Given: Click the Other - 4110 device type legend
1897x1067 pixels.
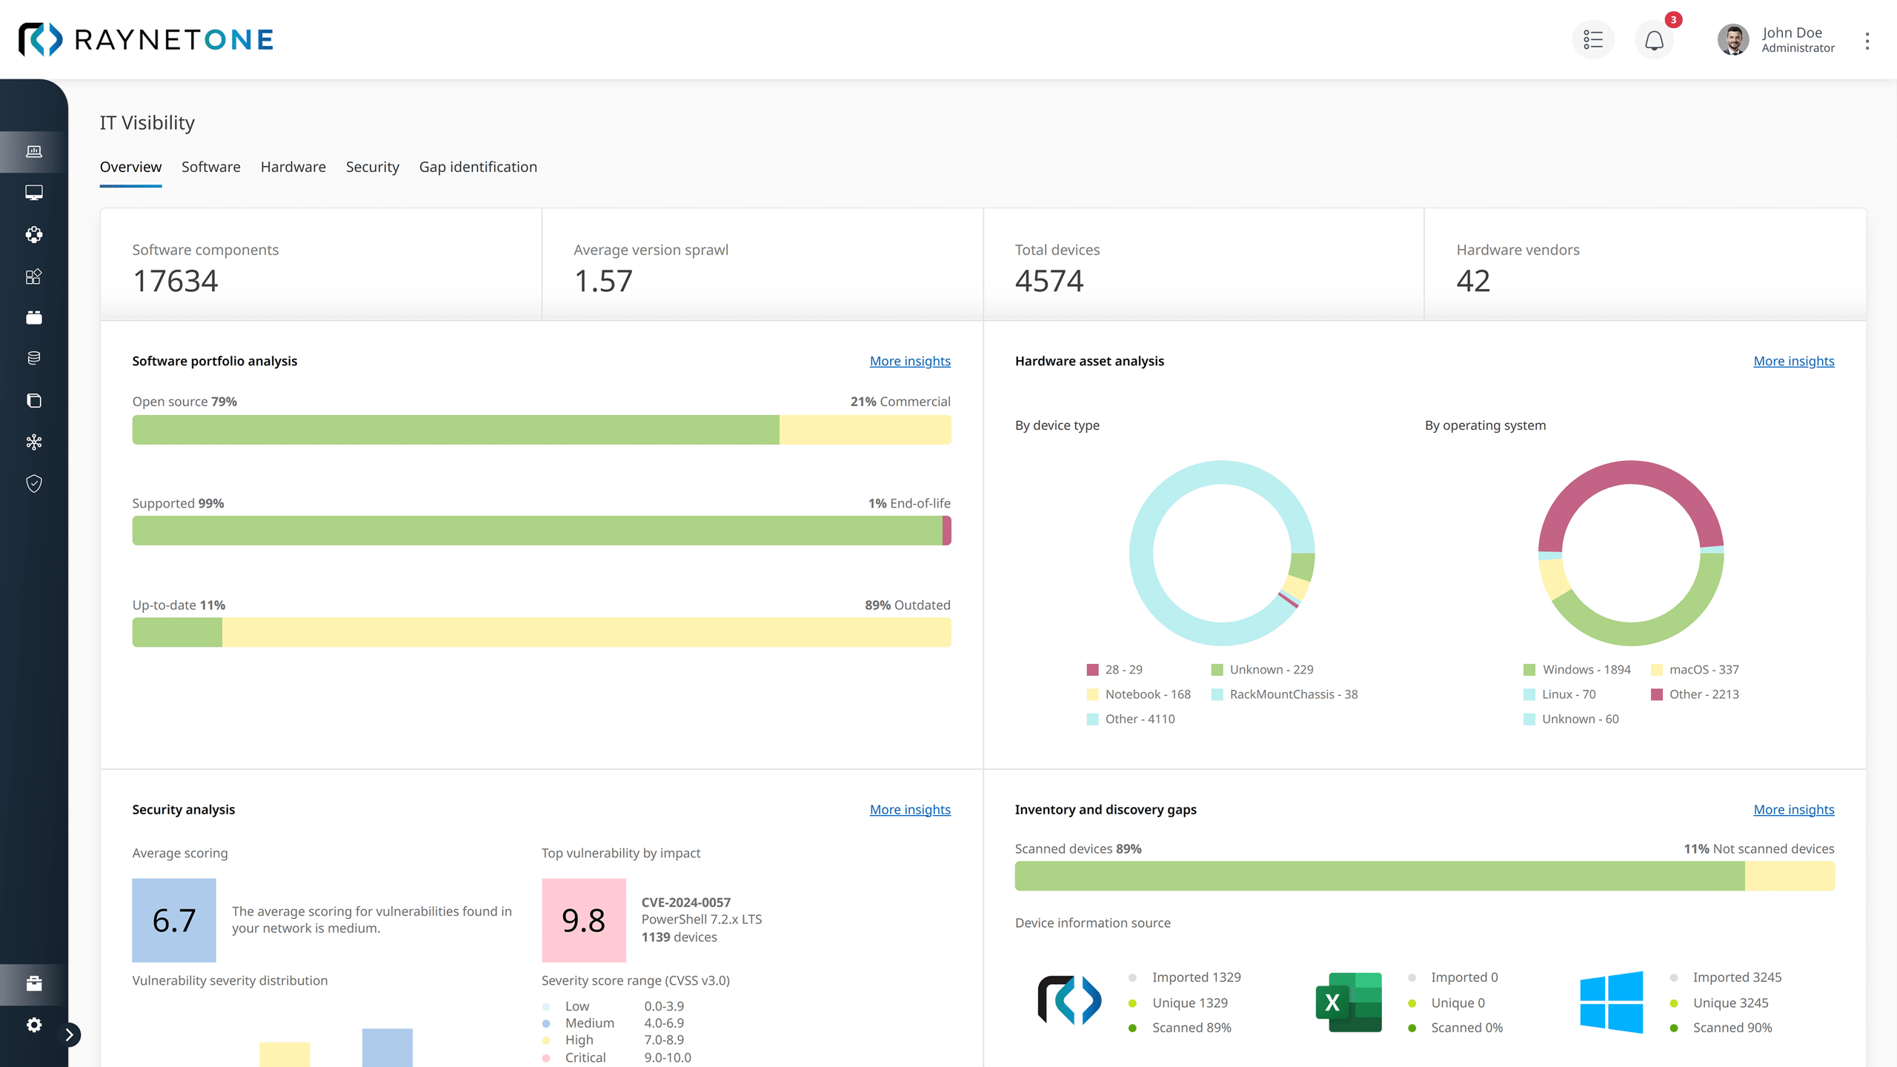Looking at the screenshot, I should click(1131, 719).
